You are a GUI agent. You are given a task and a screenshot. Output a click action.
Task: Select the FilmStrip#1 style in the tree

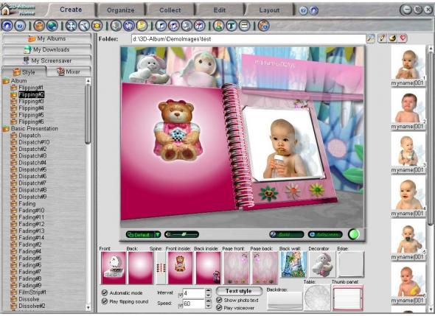(32, 292)
